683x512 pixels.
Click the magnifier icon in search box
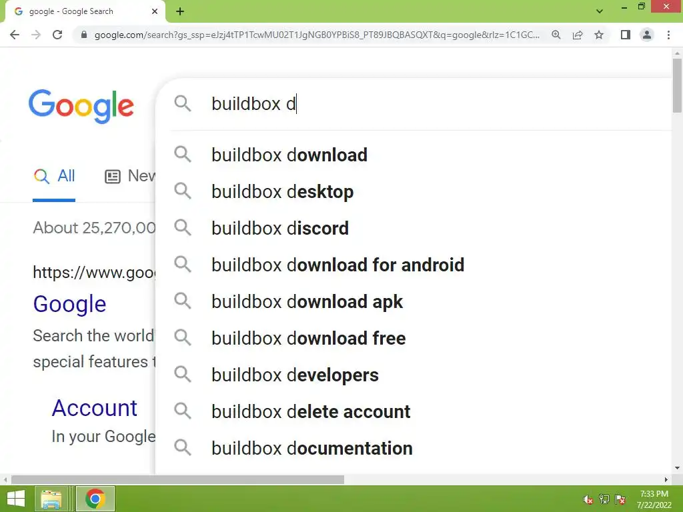(x=183, y=103)
